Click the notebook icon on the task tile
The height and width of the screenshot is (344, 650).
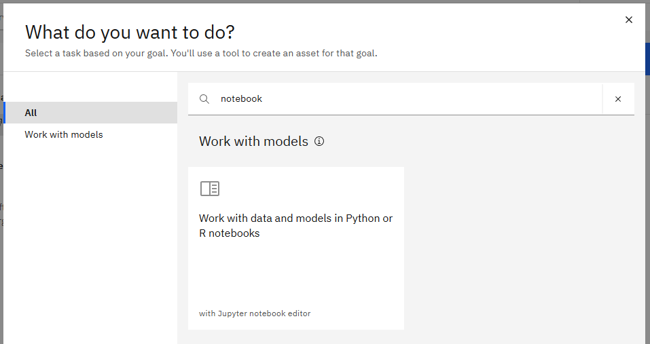point(210,189)
